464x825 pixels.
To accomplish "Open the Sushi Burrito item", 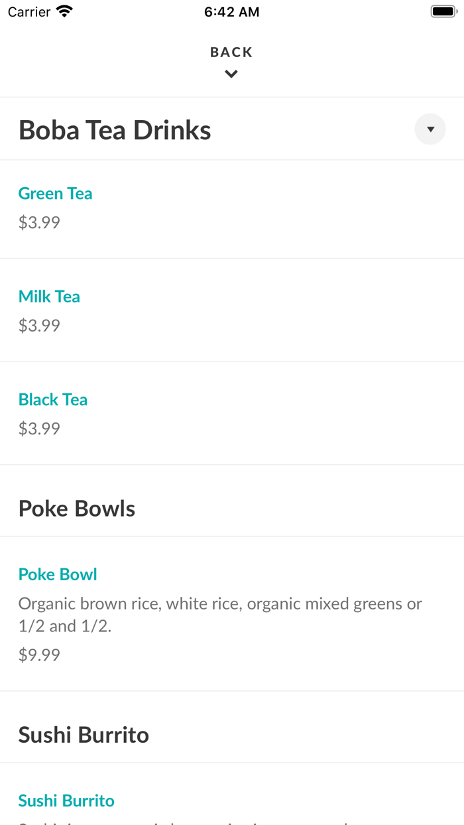I will point(66,800).
